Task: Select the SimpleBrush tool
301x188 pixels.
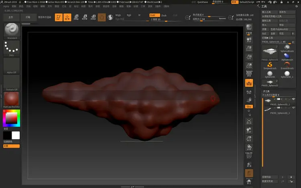Action: (270, 65)
